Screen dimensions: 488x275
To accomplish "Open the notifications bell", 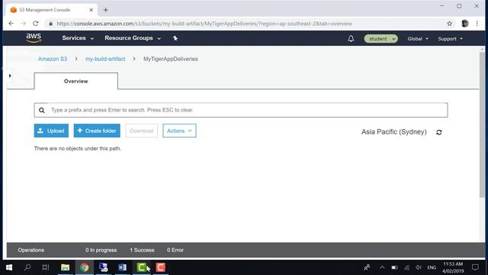I will tap(351, 39).
